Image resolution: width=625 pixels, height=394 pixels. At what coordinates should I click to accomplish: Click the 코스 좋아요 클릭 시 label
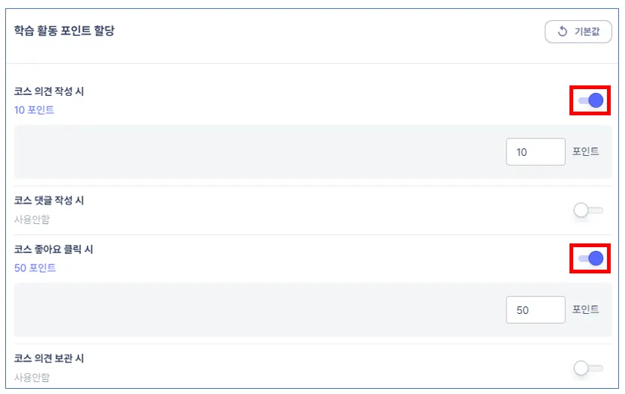pos(53,249)
